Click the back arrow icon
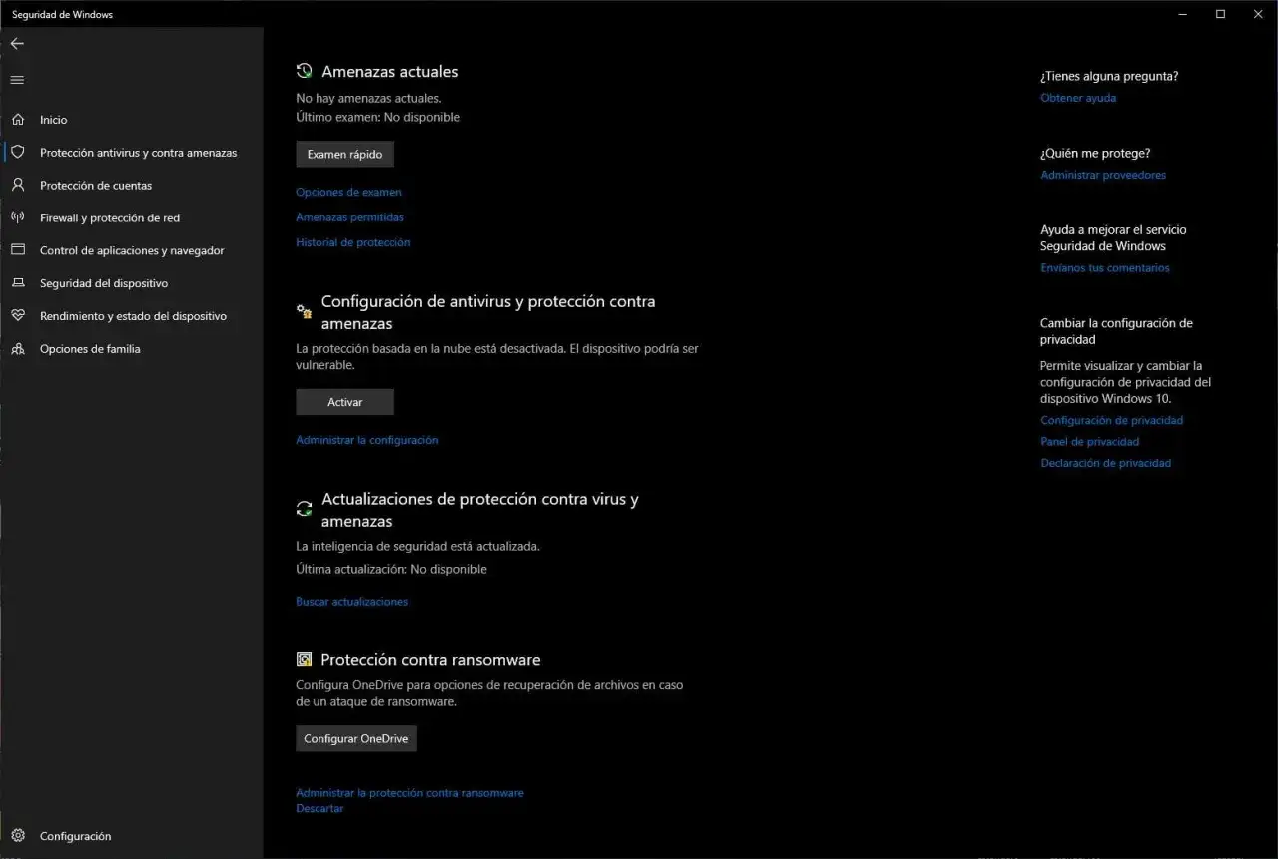 click(x=17, y=44)
